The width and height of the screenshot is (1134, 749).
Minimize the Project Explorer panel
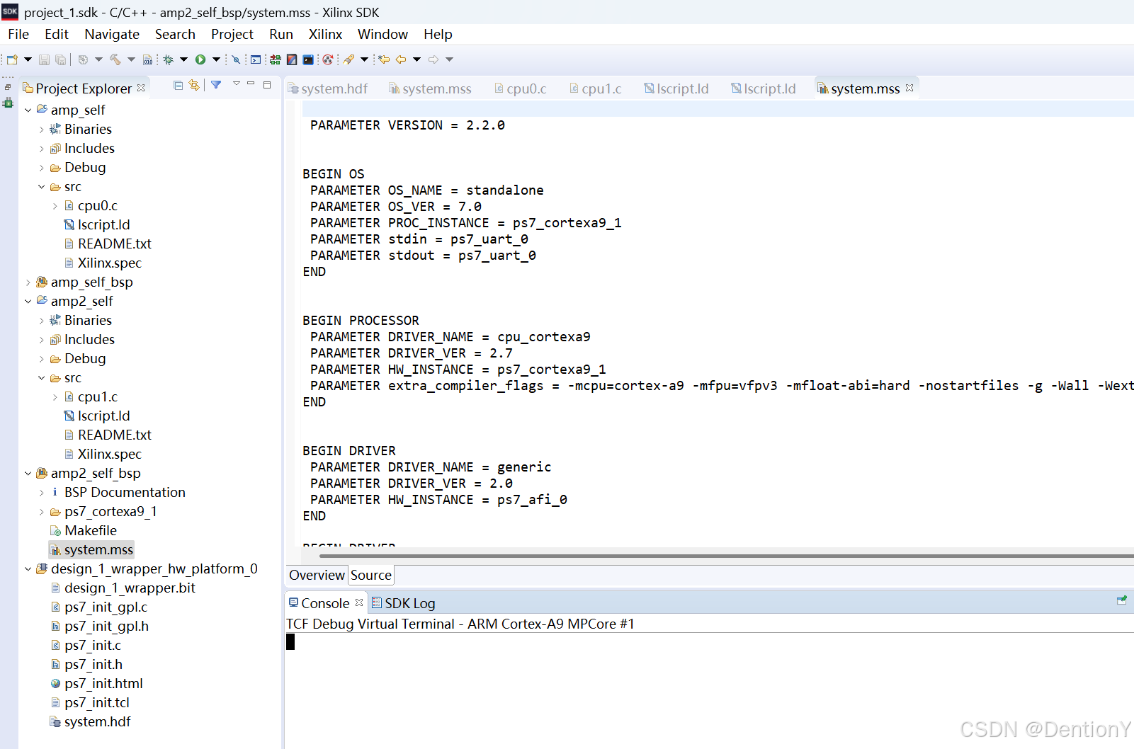(251, 84)
